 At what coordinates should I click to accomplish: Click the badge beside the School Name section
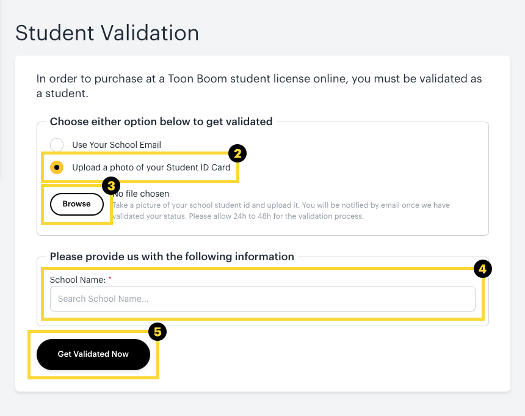483,269
